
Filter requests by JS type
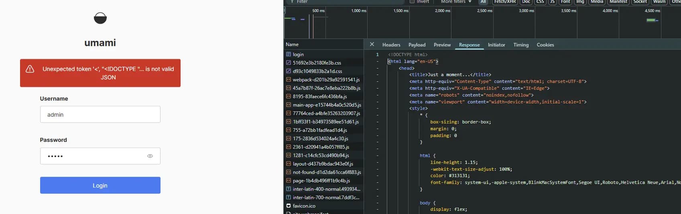click(x=552, y=2)
